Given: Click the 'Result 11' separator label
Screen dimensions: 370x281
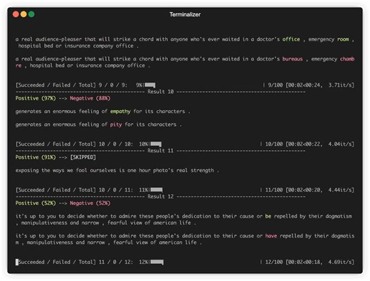Looking at the screenshot, I should pyautogui.click(x=161, y=151).
